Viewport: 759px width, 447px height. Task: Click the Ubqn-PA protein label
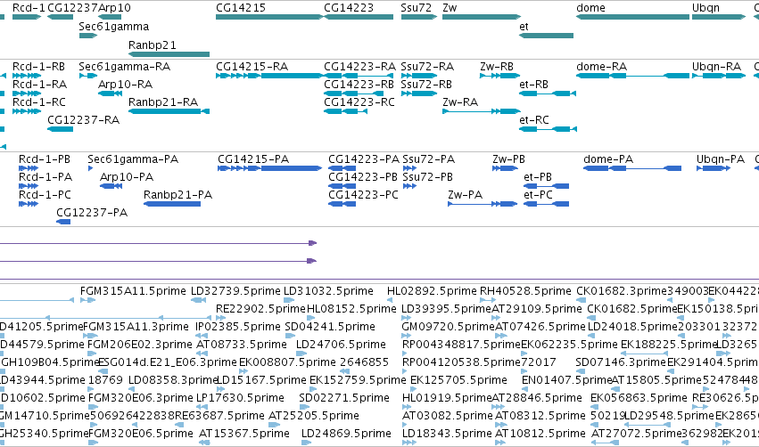tap(721, 159)
